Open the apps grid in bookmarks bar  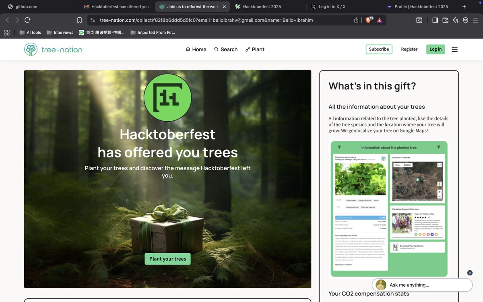[6, 33]
